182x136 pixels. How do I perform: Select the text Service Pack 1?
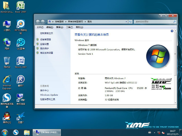click(x=86, y=54)
